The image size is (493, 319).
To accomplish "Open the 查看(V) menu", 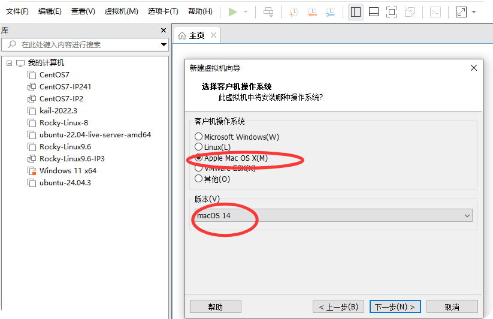I will pos(83,11).
